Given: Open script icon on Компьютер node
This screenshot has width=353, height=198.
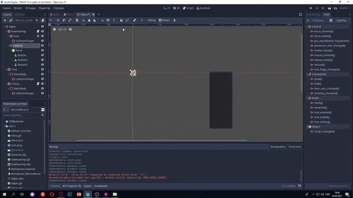Looking at the screenshot, I should [x=38, y=31].
